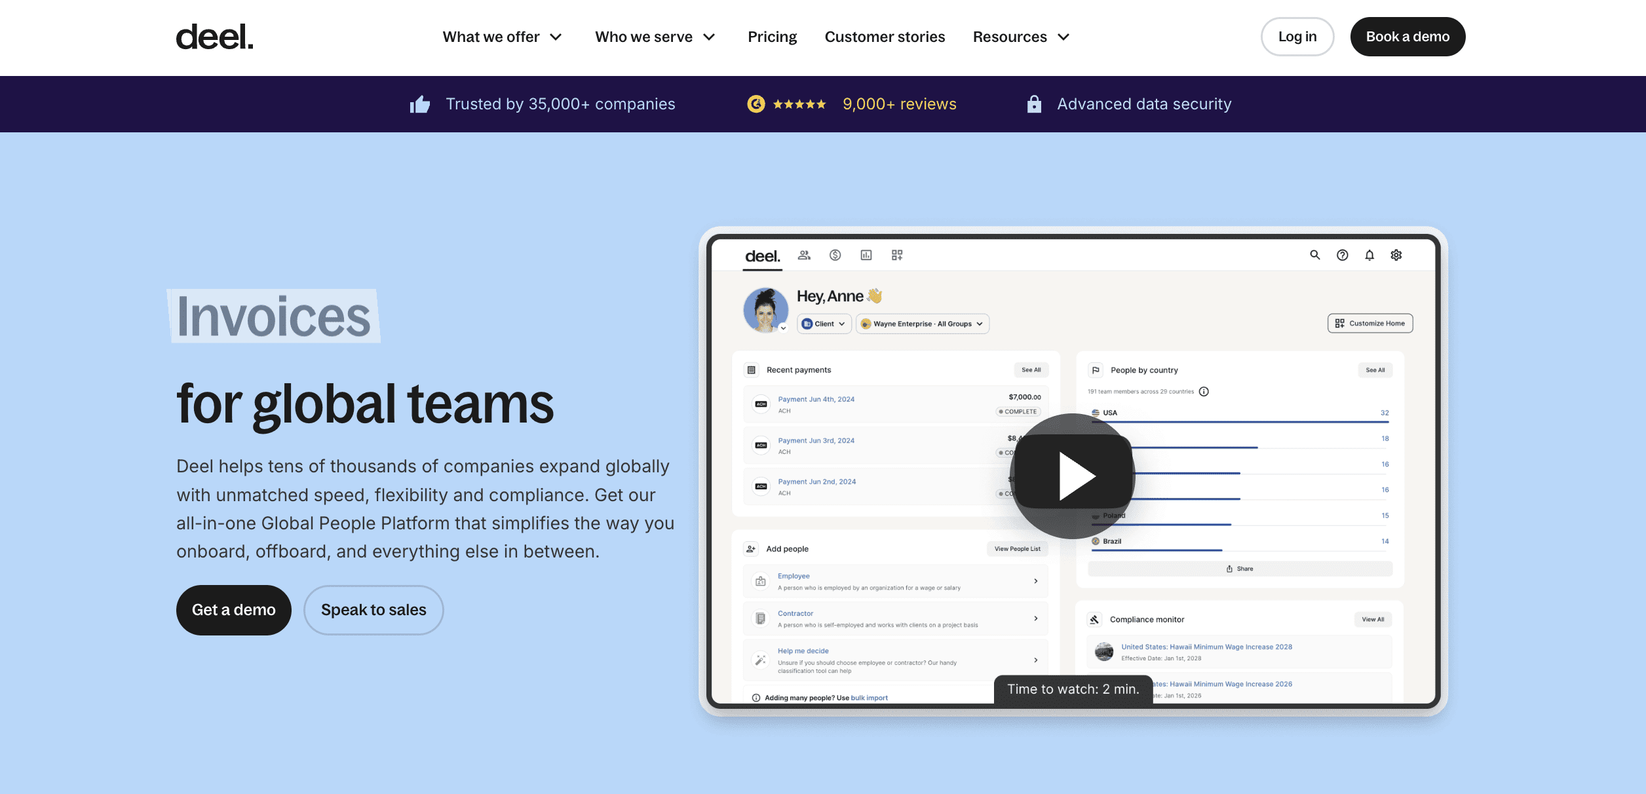Screen dimensions: 1646x794
Task: Expand the Resources dropdown
Action: pos(1021,37)
